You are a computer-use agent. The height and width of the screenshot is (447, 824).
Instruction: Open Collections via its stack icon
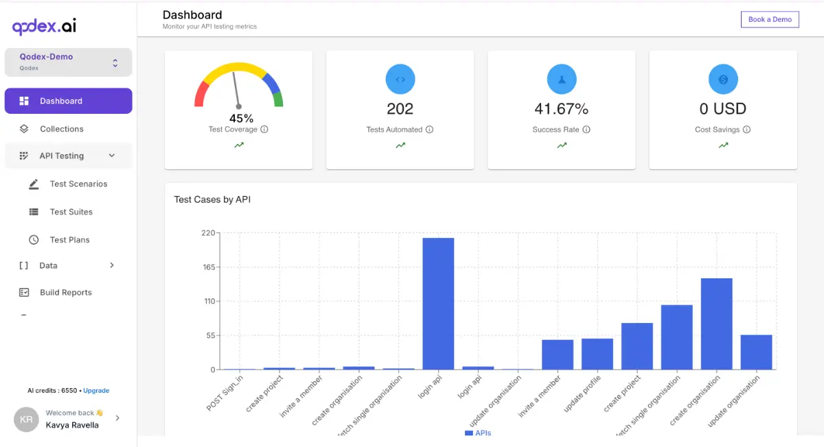pos(23,129)
